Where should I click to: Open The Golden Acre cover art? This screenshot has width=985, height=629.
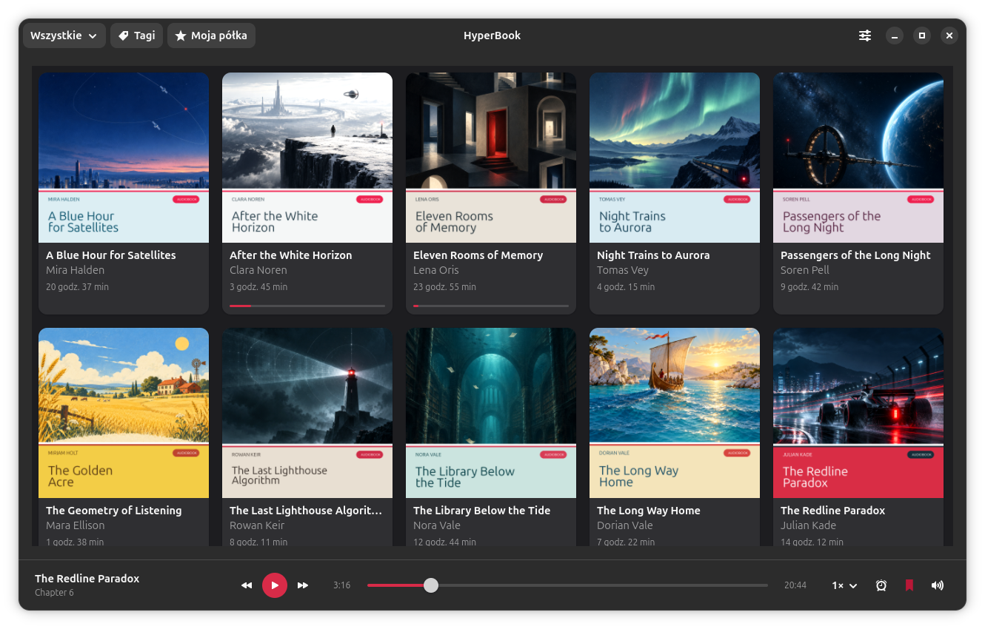(x=124, y=413)
